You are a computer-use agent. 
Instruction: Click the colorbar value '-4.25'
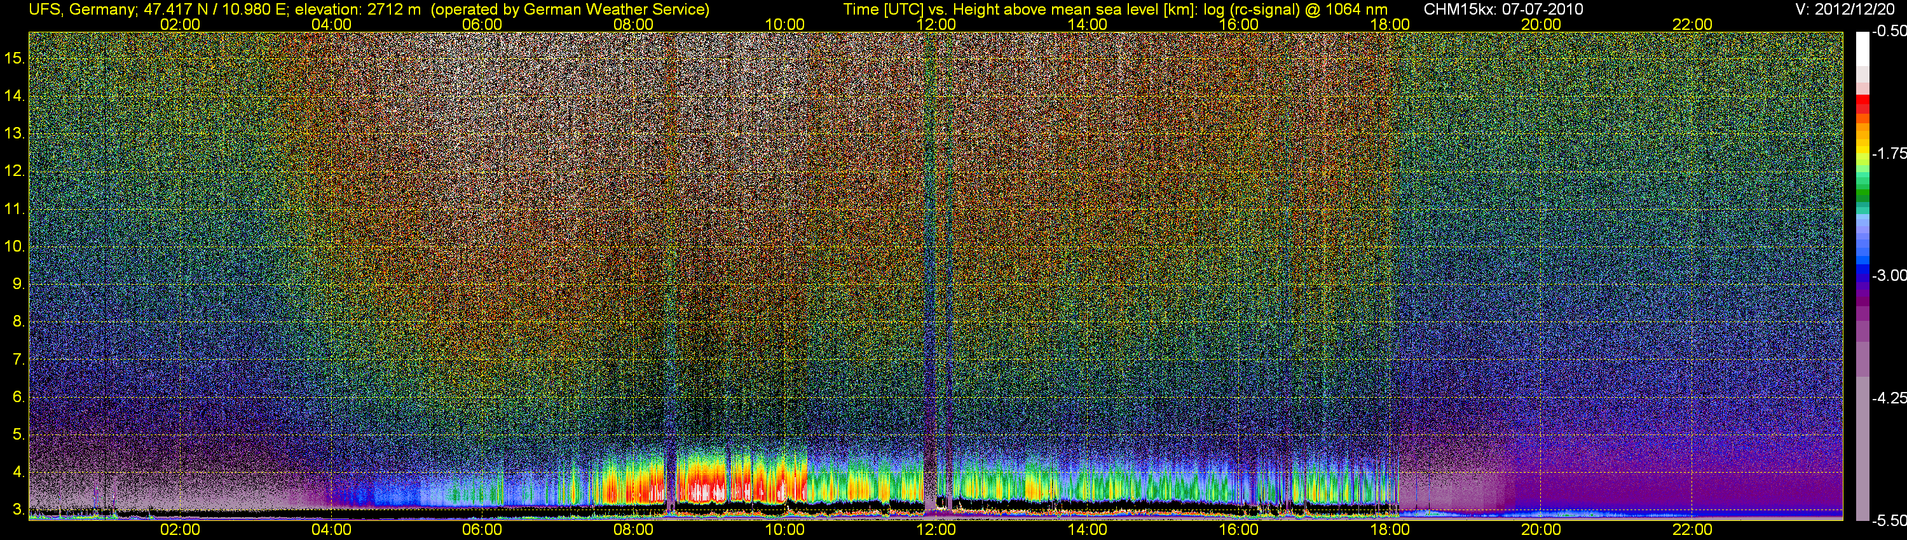click(x=1889, y=398)
